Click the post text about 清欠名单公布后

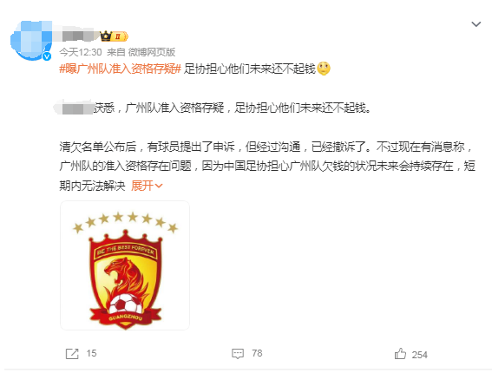click(267, 166)
